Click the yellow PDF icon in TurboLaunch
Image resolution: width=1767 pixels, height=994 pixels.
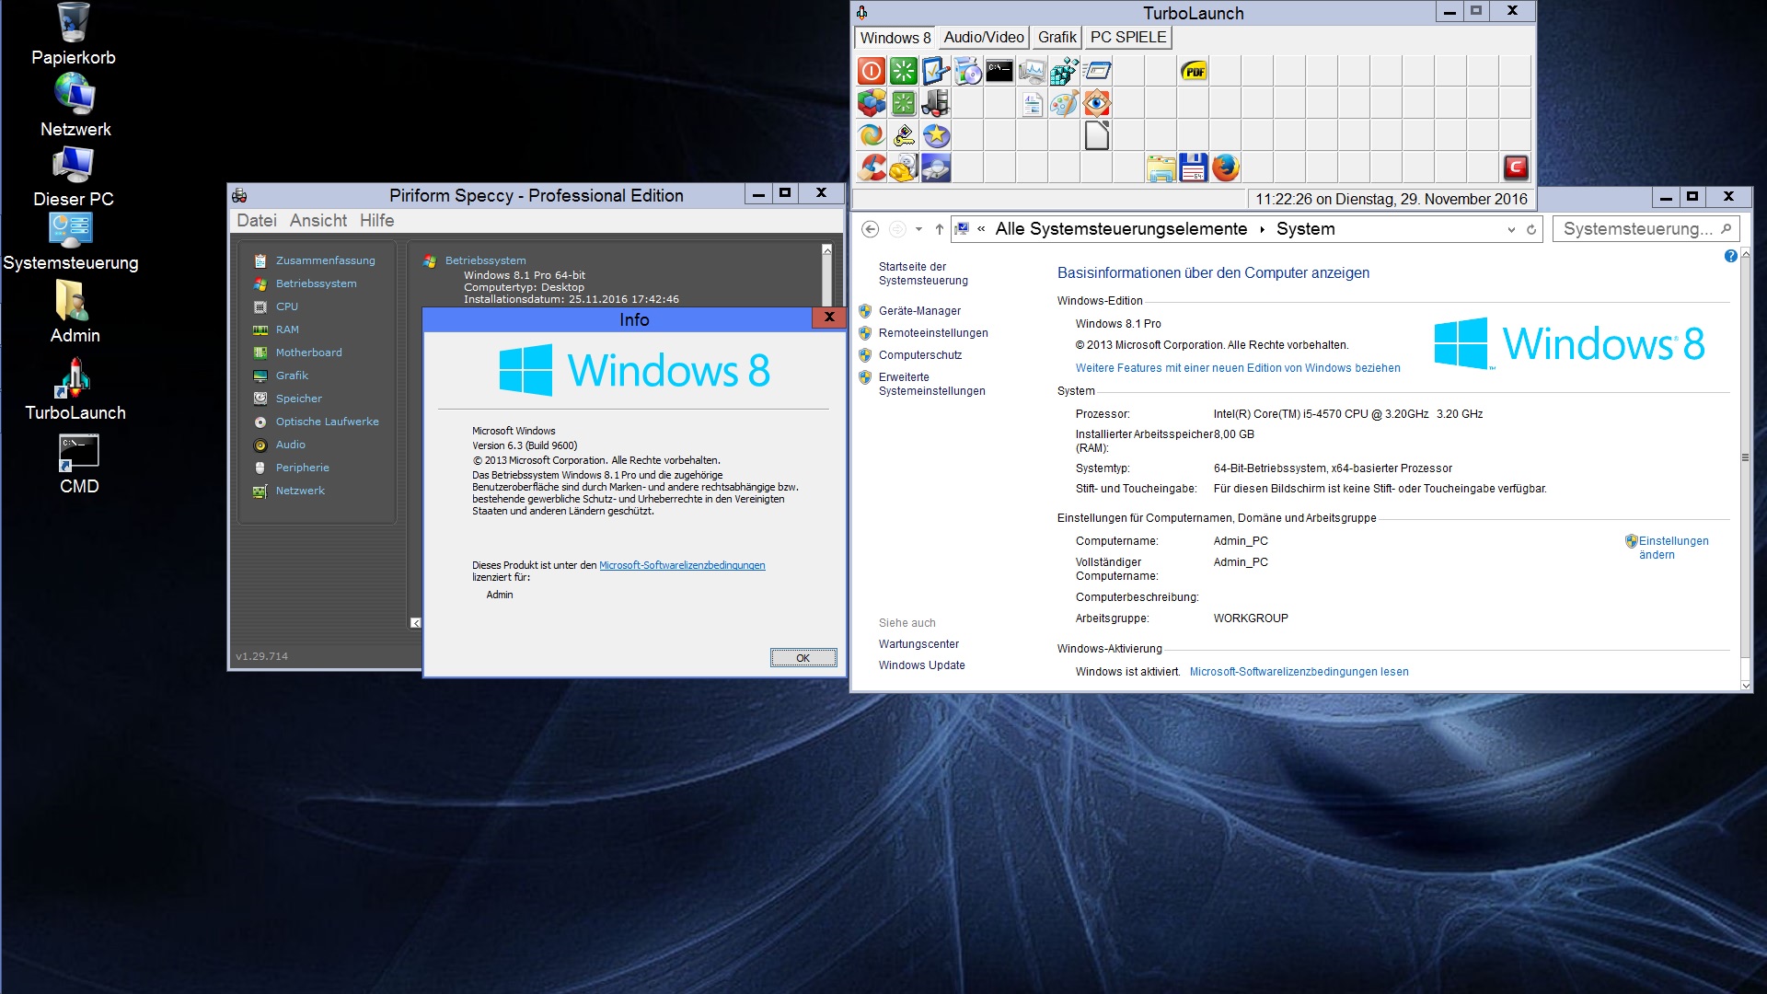1194,71
